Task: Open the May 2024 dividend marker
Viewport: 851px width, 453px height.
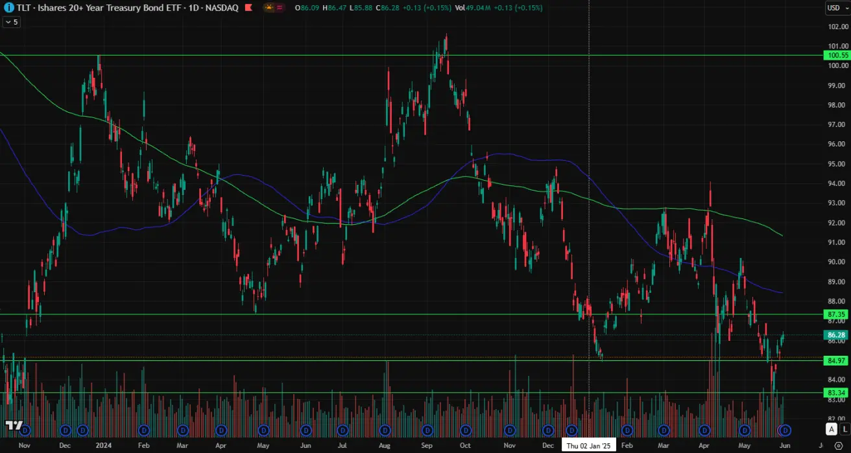Action: (263, 429)
